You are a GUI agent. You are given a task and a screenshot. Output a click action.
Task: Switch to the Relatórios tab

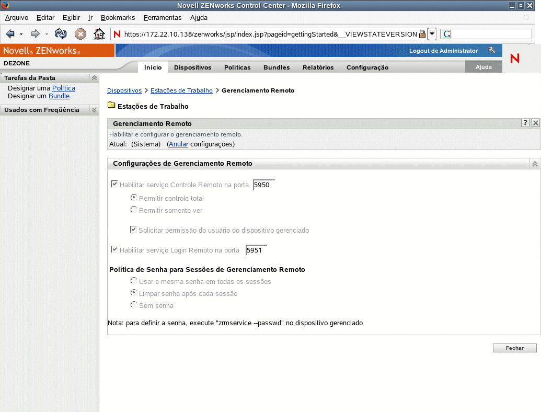(318, 67)
